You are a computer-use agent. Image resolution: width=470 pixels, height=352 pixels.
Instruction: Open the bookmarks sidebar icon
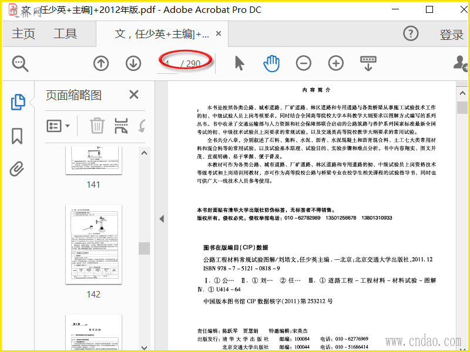[17, 136]
